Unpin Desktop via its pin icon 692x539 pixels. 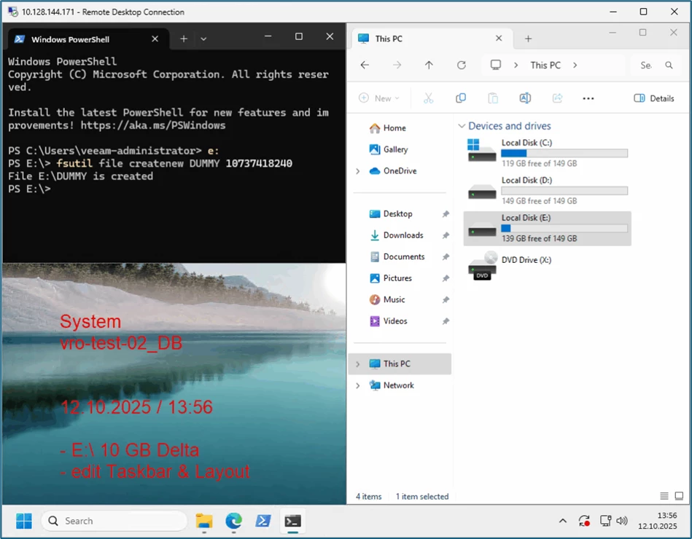[x=446, y=214]
